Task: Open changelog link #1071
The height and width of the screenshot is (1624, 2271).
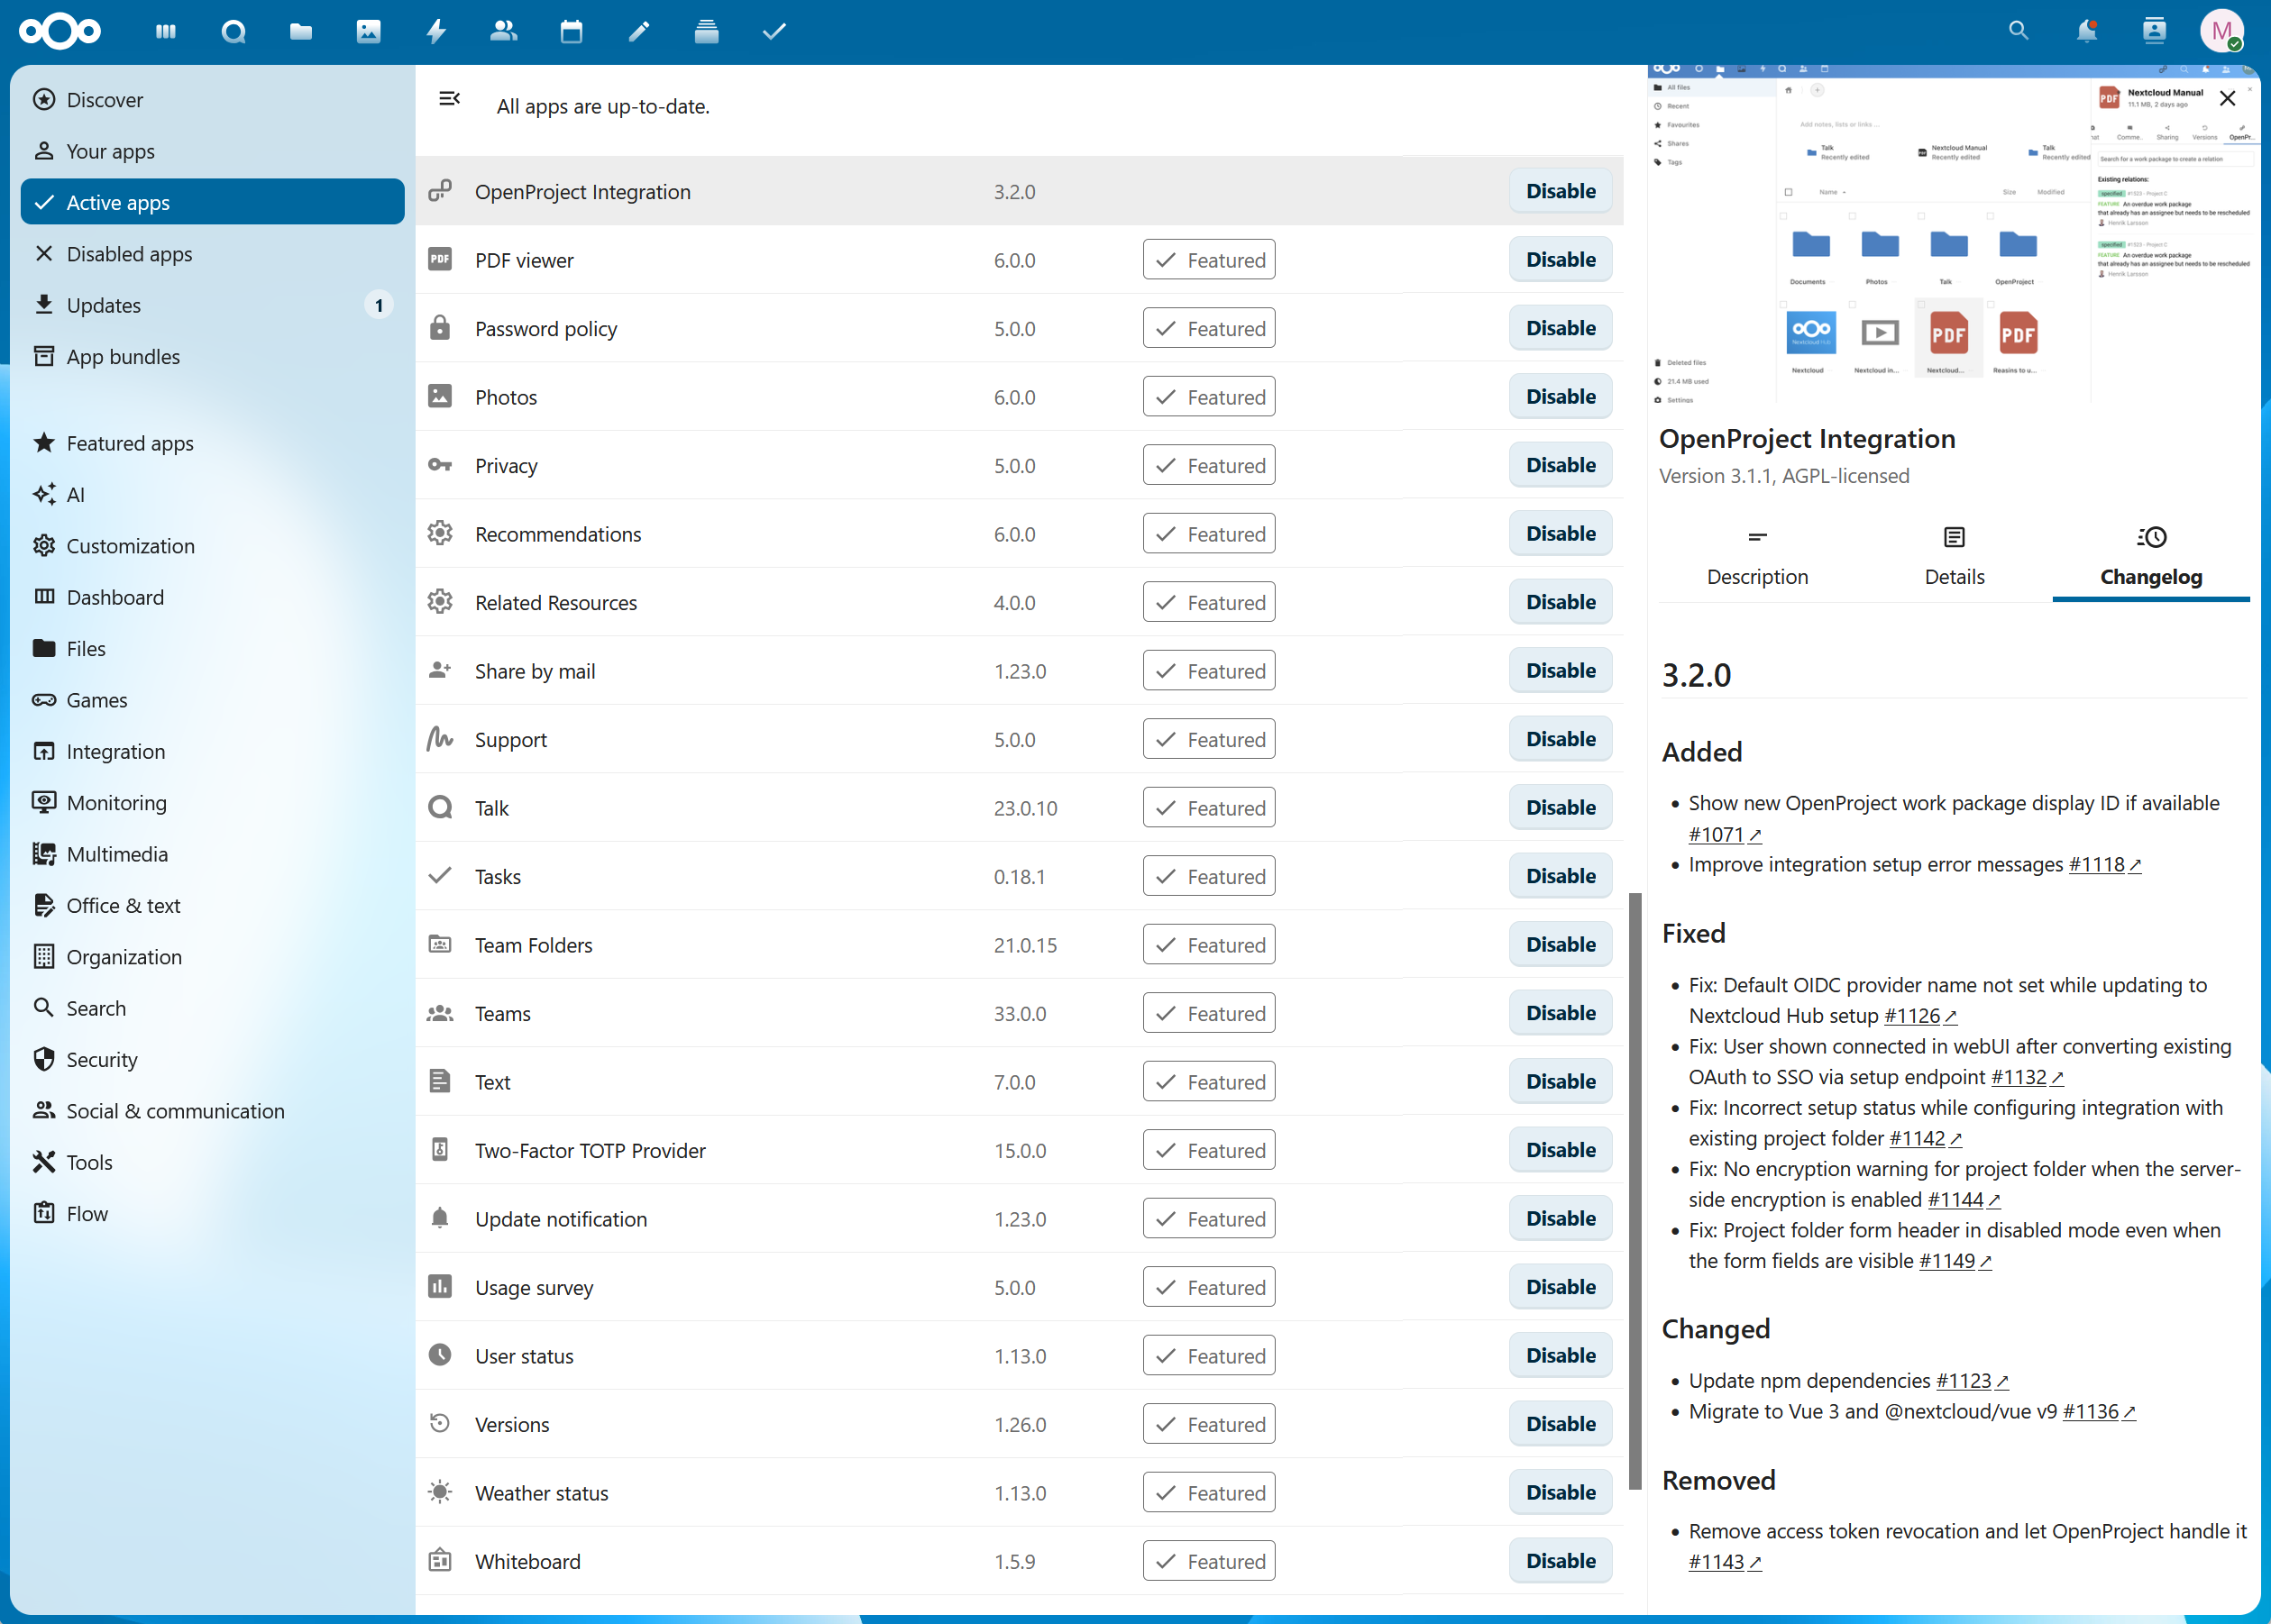Action: pyautogui.click(x=1725, y=834)
